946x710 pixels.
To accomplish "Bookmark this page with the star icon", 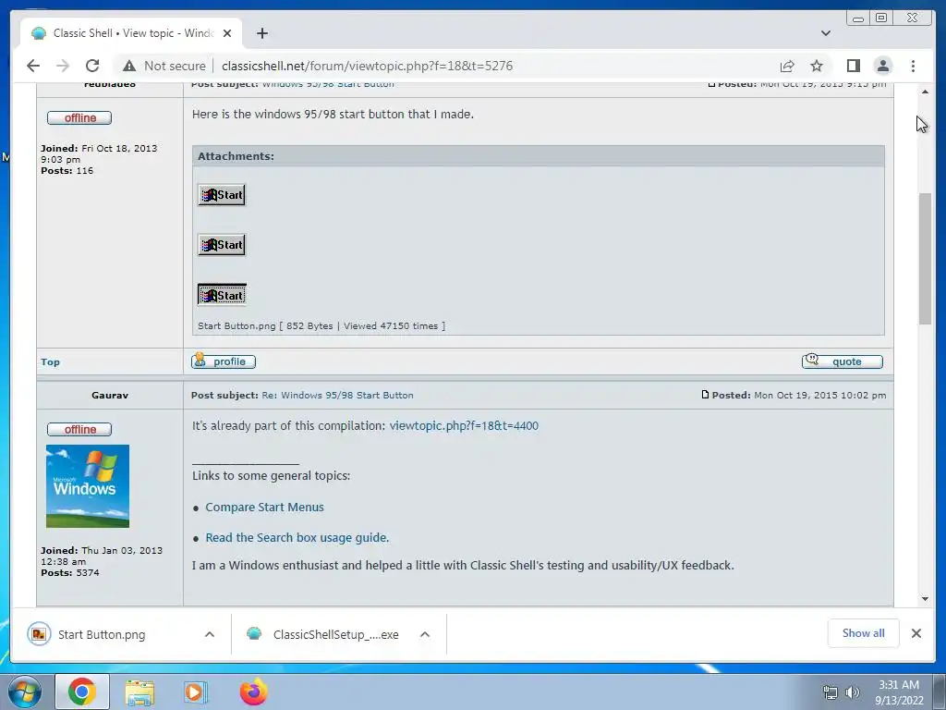I will point(817,66).
